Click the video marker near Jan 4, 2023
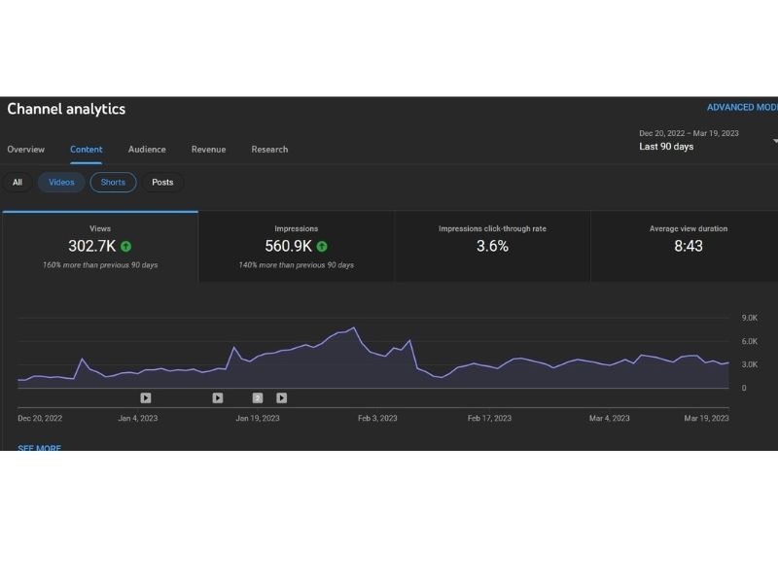778x583 pixels. click(145, 398)
